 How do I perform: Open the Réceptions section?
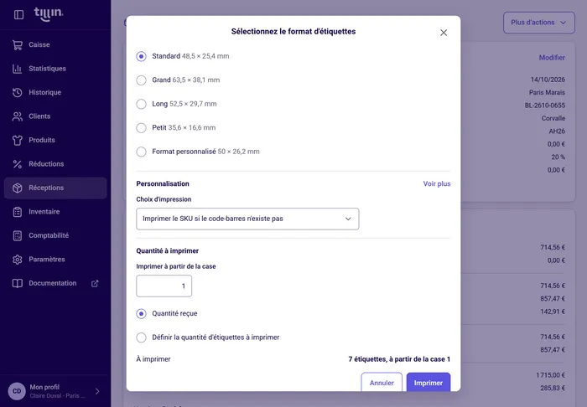[x=55, y=188]
